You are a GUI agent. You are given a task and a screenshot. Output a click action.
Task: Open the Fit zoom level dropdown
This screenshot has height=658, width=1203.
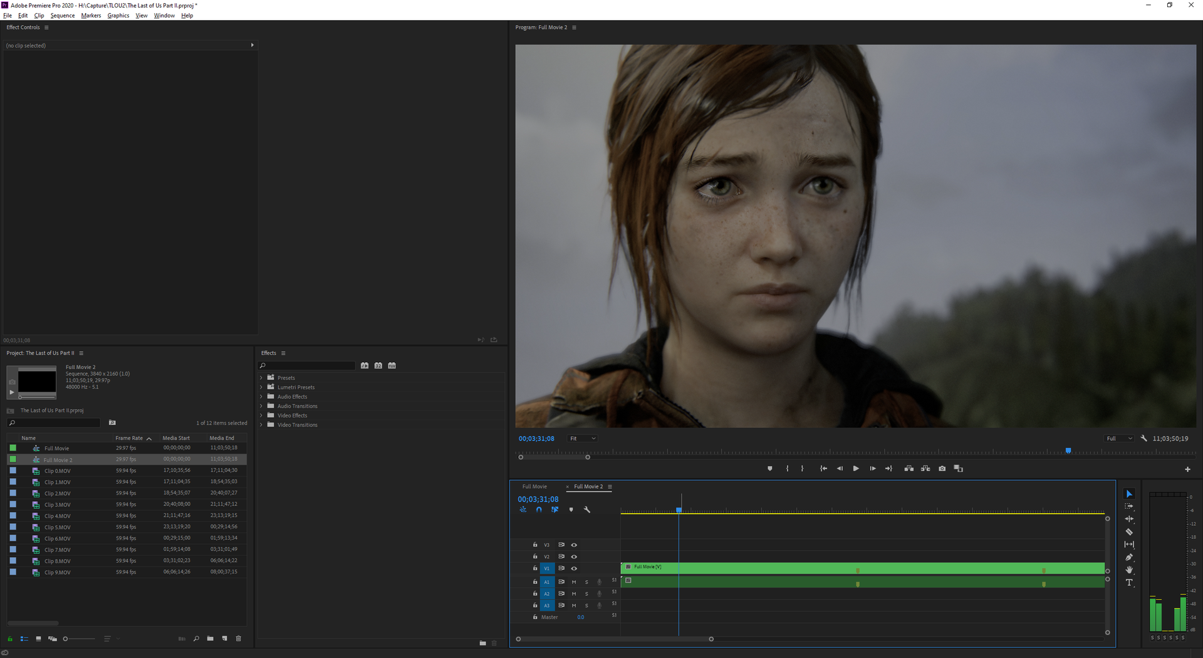point(582,439)
